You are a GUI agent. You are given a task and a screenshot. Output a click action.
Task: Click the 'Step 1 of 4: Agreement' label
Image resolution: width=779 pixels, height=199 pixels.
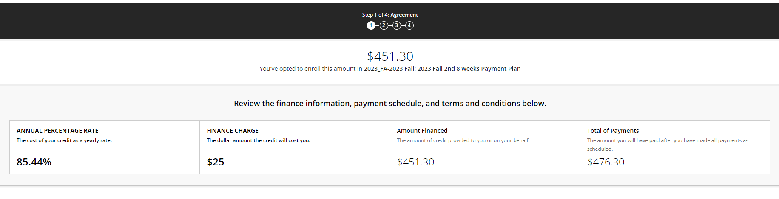(390, 14)
